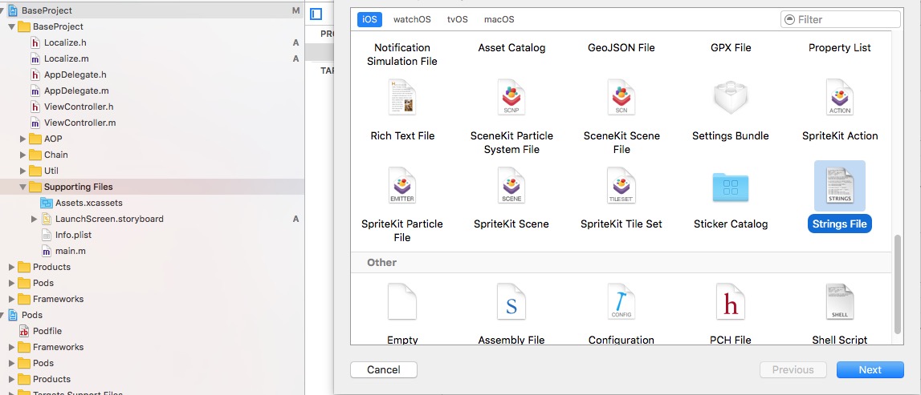The image size is (921, 395).
Task: Click the Pods project blueprint icon
Action: pyautogui.click(x=13, y=315)
